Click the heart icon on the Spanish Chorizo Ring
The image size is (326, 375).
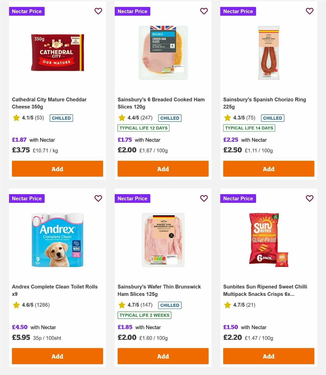pyautogui.click(x=309, y=11)
